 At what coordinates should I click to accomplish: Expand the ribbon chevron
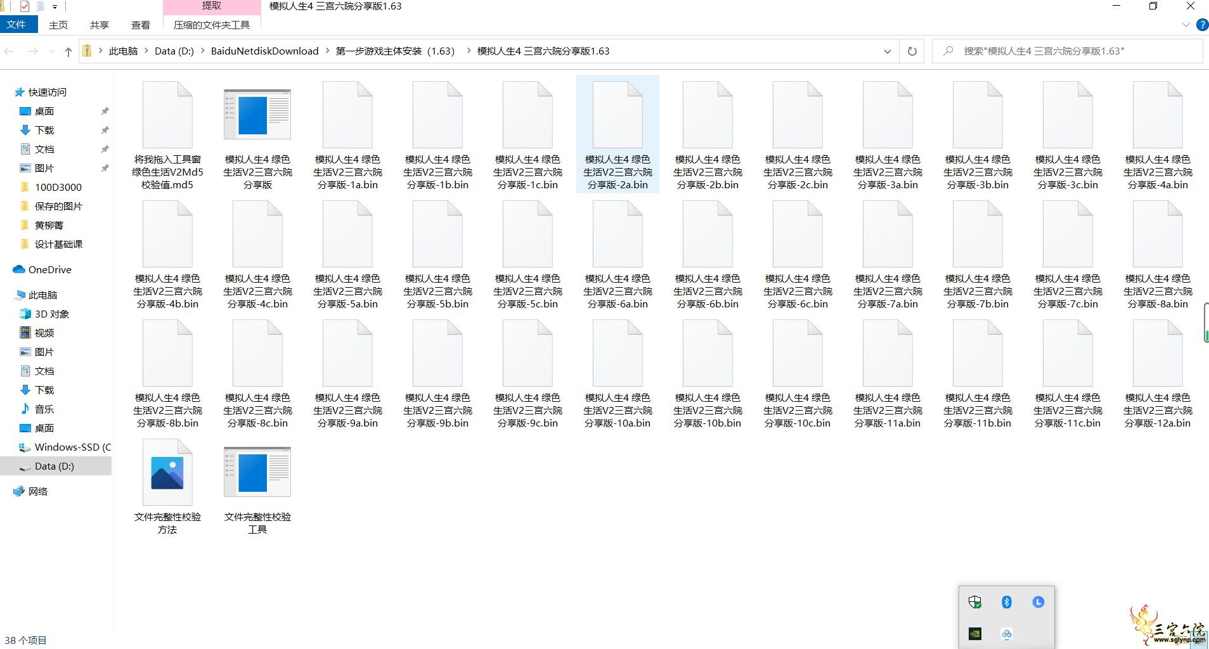click(1186, 25)
